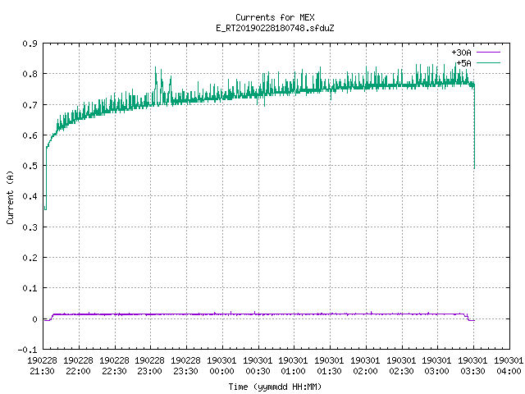Click the x-axis tick 190228 23:00
Screen dimensions: 525x394
tap(149, 366)
